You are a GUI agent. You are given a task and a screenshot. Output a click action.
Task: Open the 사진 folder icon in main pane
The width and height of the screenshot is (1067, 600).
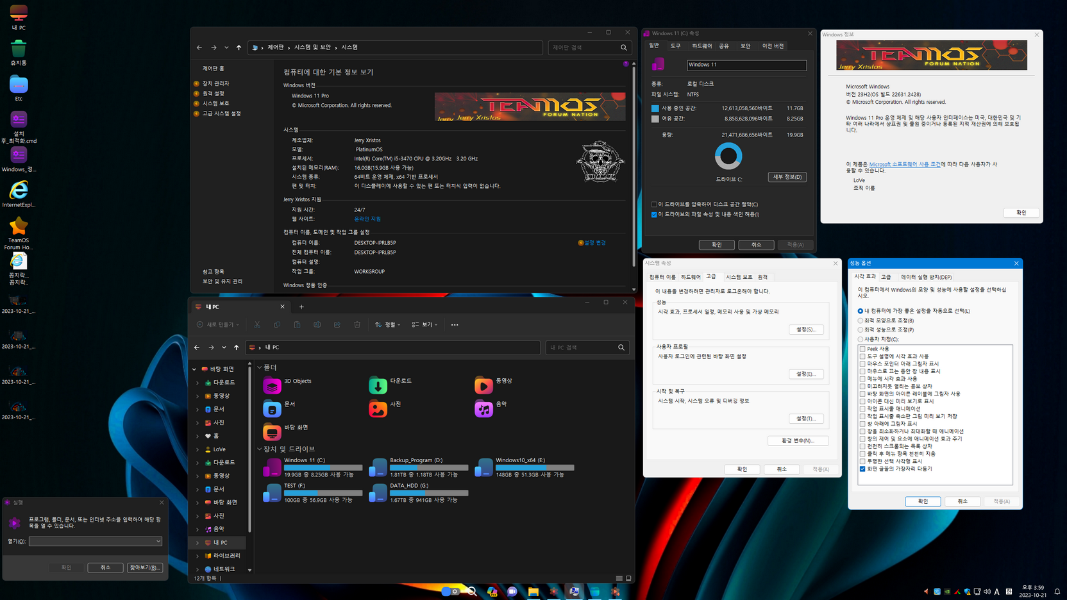tap(378, 408)
